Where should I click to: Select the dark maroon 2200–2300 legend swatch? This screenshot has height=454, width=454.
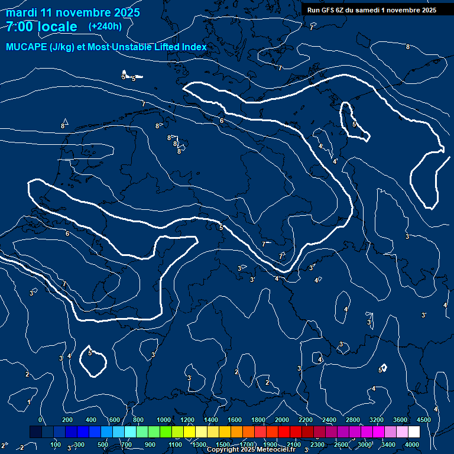point(307,432)
